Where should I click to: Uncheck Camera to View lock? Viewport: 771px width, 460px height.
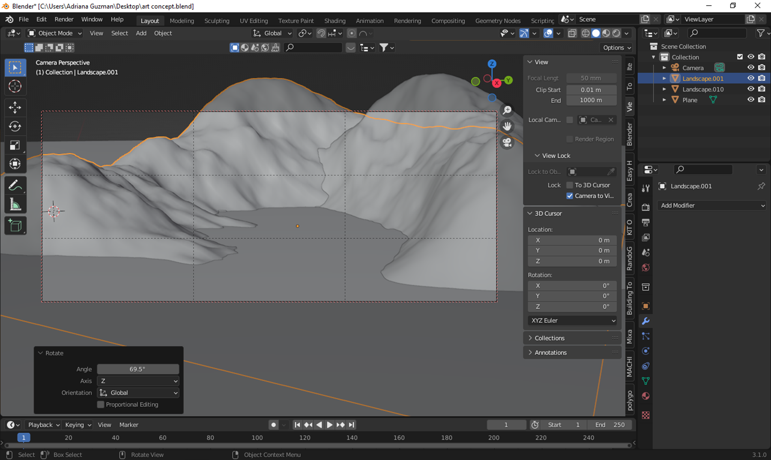pos(570,196)
